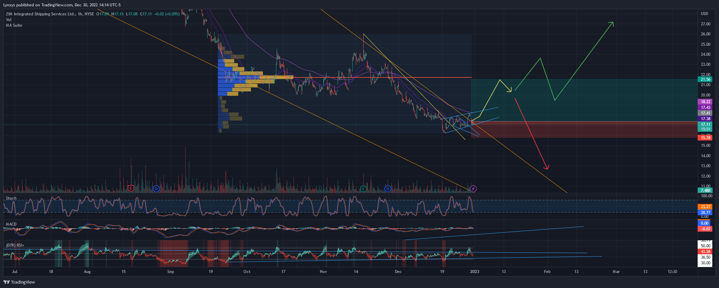Click the Feb date label on the time axis
719x288 pixels.
pos(547,272)
